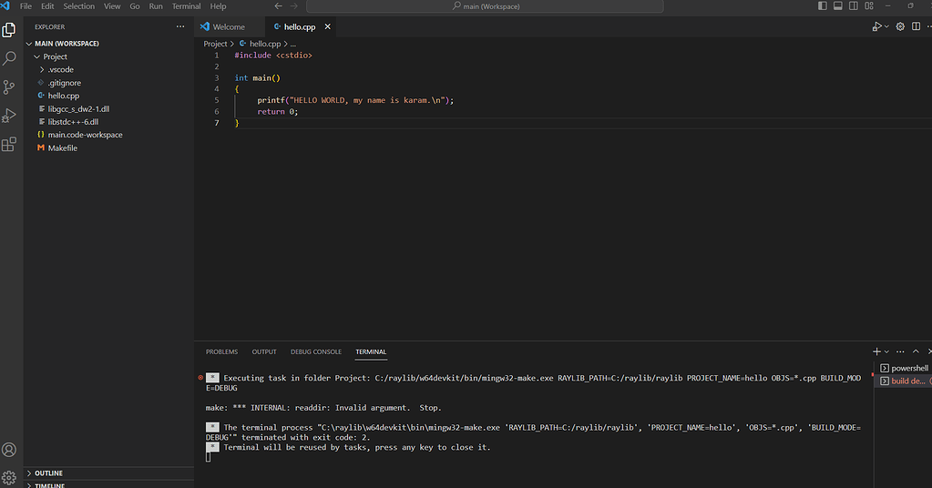The height and width of the screenshot is (488, 932).
Task: Open the Run and Debug view
Action: tap(10, 116)
